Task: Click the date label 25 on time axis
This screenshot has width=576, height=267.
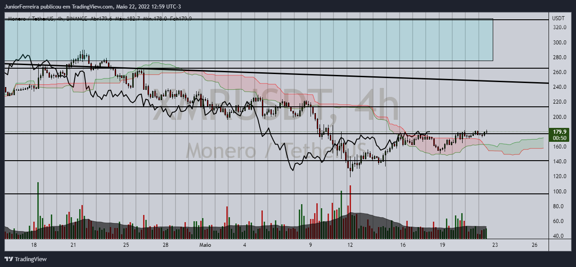Action: (126, 245)
